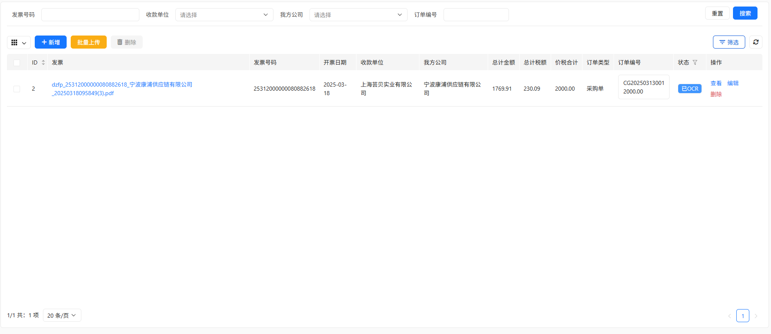Click the 筛选 filter button

[729, 42]
